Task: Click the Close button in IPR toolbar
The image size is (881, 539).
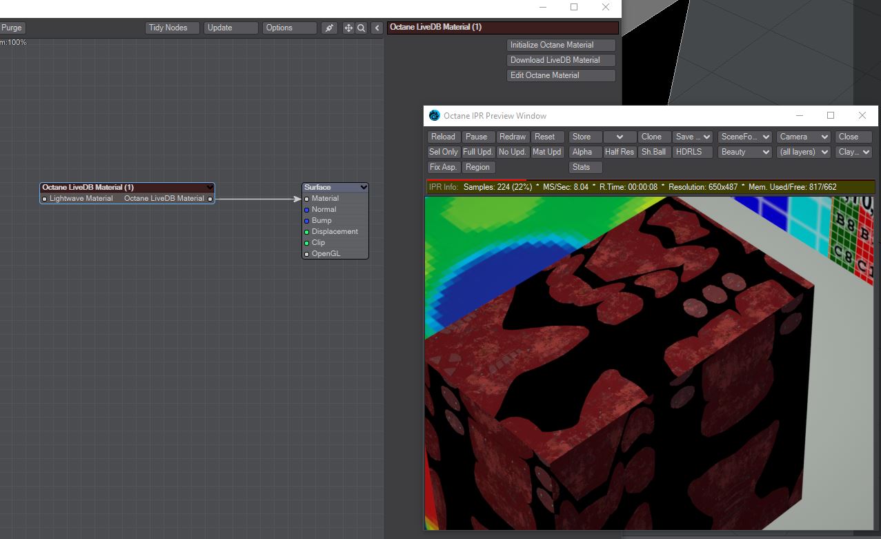Action: click(x=854, y=137)
